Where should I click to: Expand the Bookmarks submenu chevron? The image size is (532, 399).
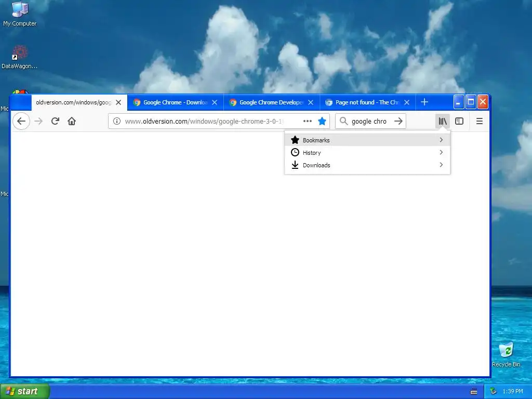[441, 140]
